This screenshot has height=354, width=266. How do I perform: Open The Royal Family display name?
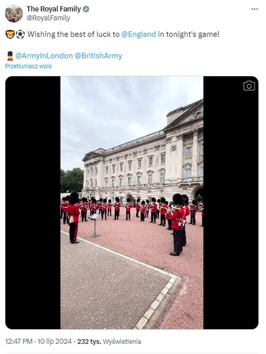54,9
